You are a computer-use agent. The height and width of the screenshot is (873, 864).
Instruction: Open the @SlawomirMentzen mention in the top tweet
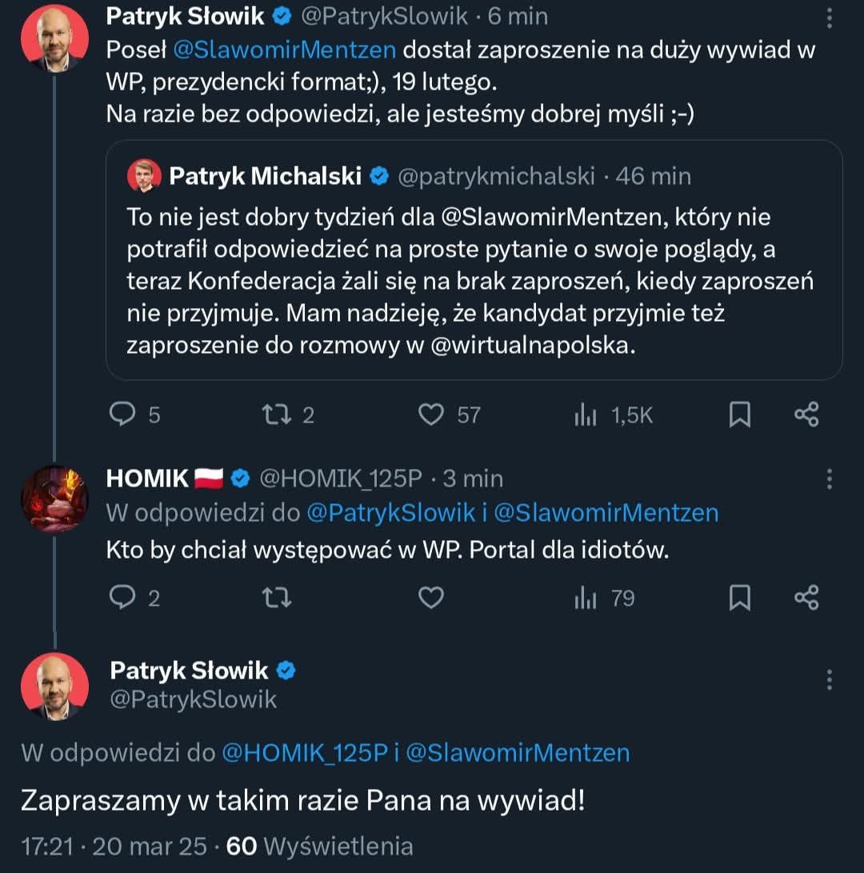284,50
